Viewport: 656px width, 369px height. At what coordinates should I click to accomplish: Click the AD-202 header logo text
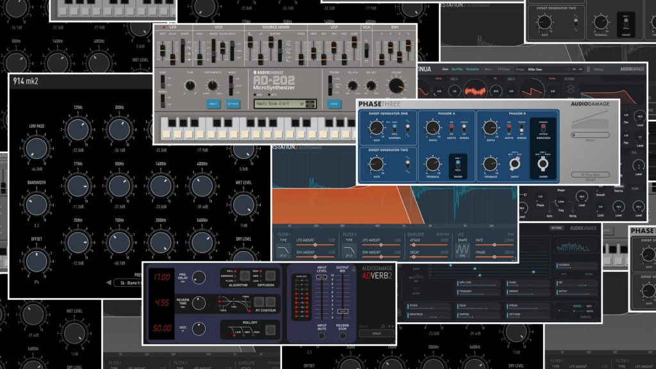click(274, 80)
